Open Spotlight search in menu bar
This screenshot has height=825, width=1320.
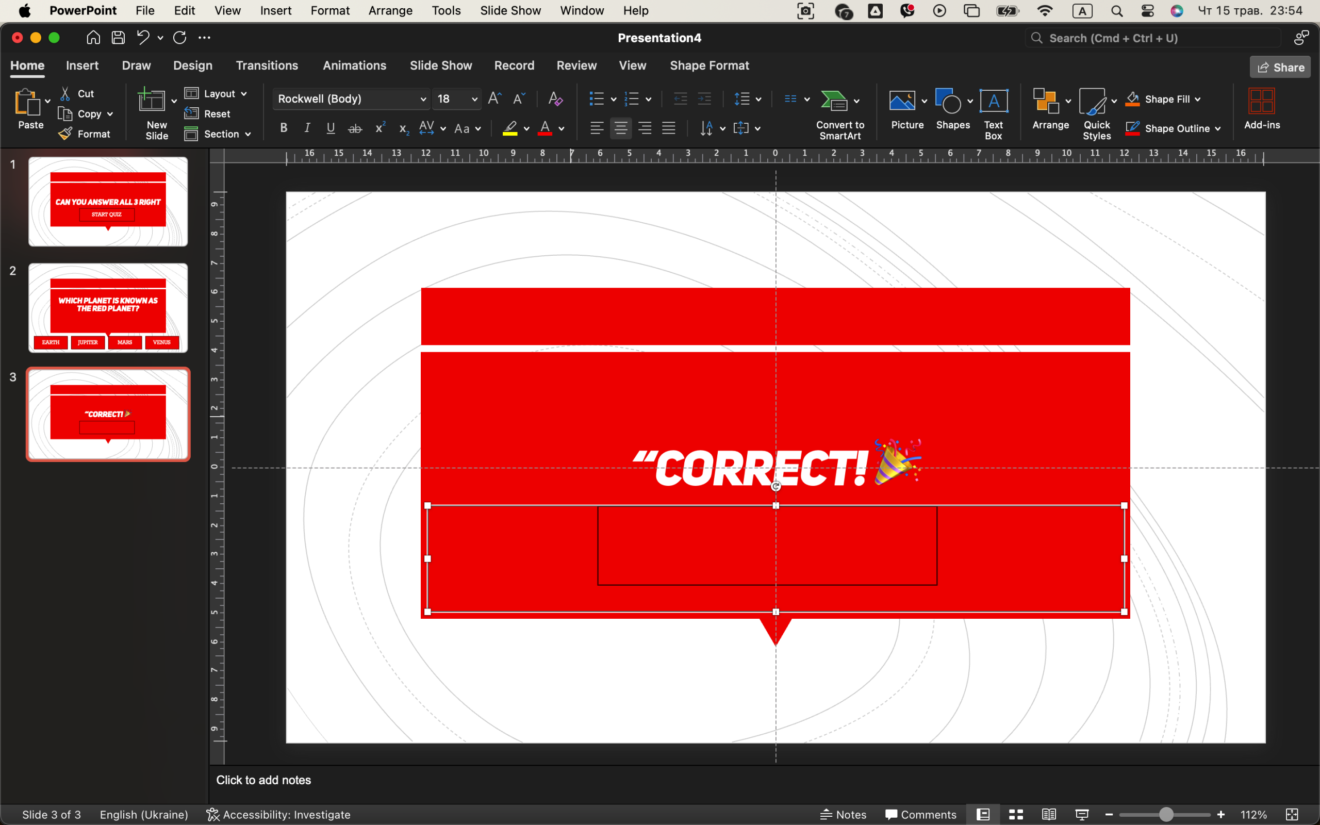(x=1116, y=10)
